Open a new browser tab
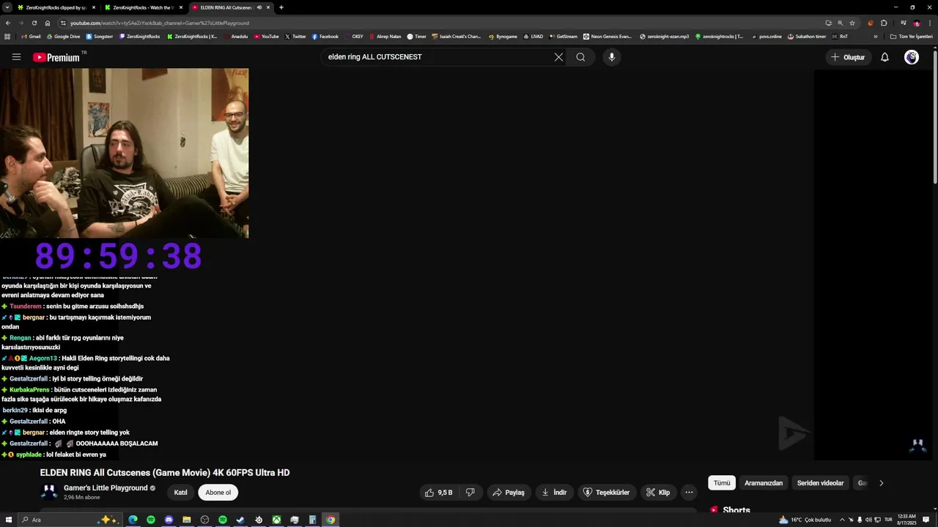938x527 pixels. pyautogui.click(x=281, y=7)
